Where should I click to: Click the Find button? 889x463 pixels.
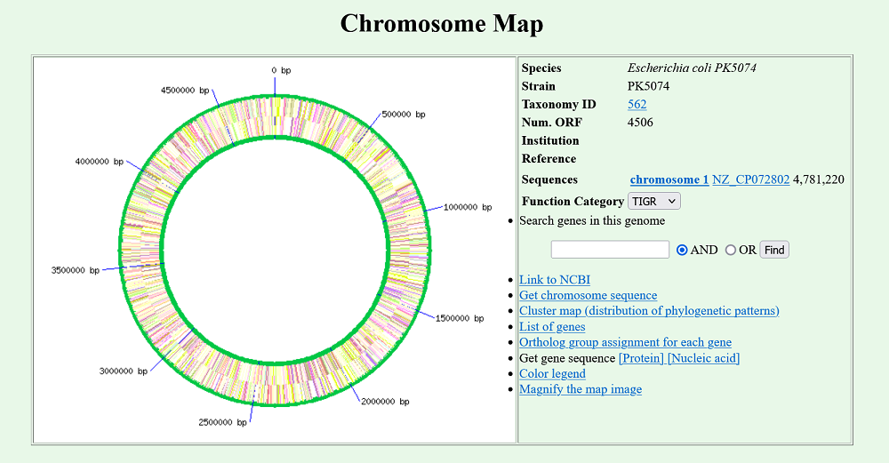coord(774,250)
